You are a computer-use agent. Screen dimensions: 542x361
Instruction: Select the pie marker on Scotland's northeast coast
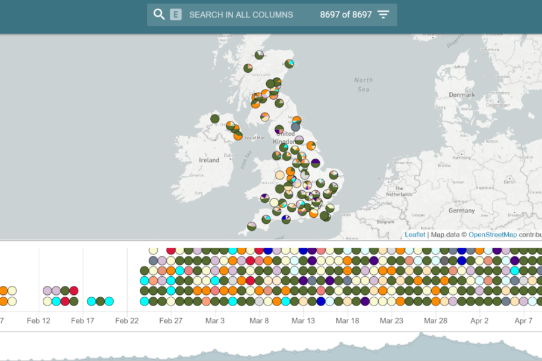pyautogui.click(x=290, y=63)
